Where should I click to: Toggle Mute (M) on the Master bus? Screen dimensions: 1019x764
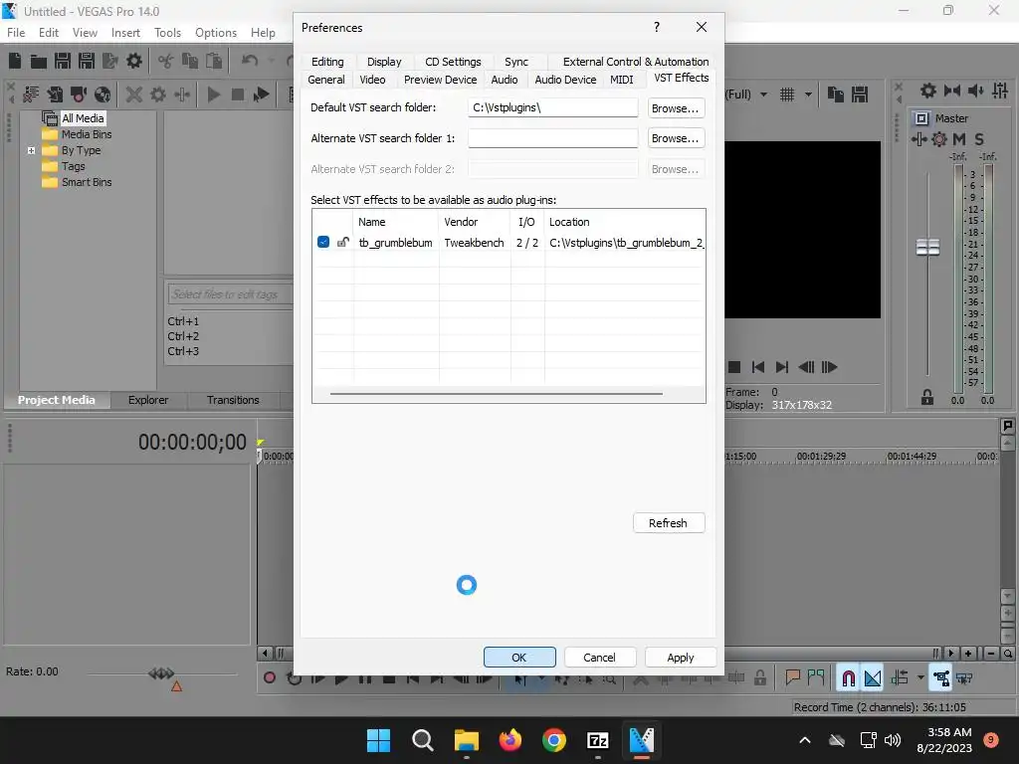958,139
